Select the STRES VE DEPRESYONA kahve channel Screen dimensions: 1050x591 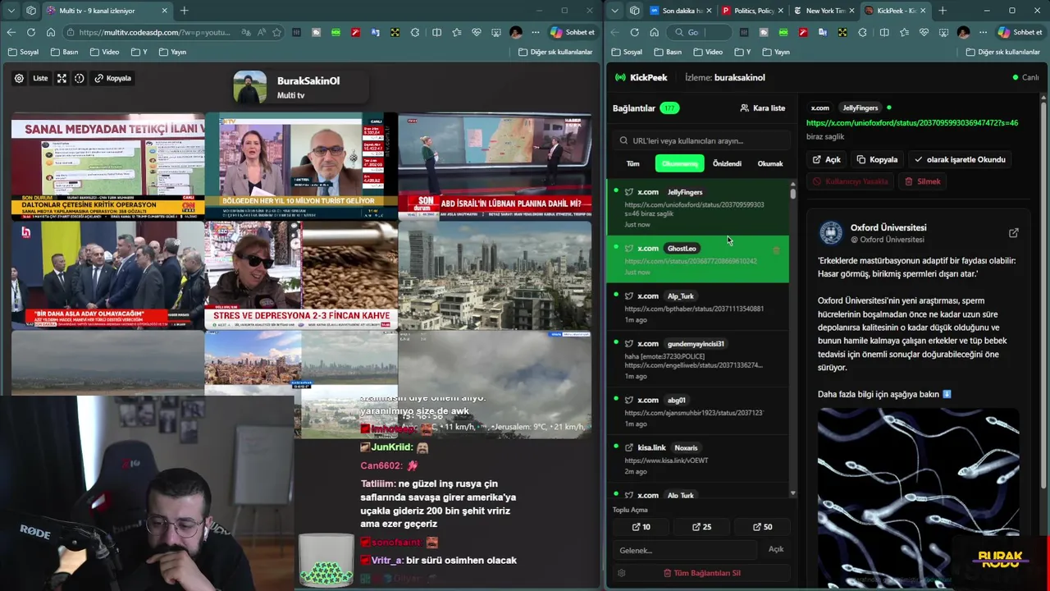301,276
